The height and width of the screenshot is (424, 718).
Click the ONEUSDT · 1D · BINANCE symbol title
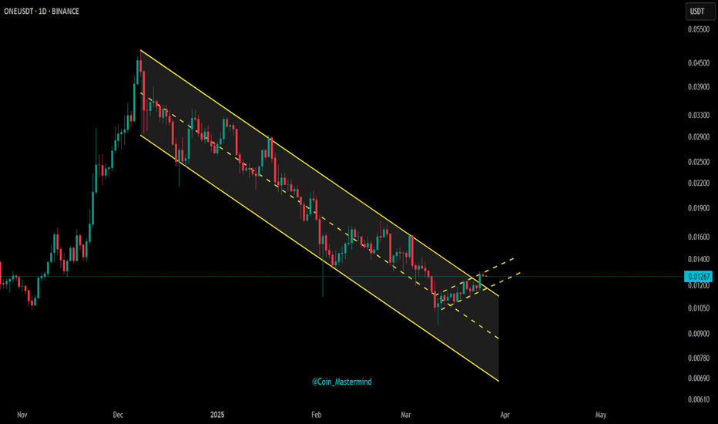tap(42, 12)
